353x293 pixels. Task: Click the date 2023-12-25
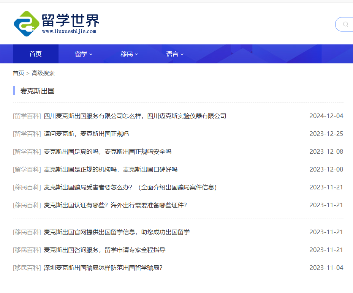(x=326, y=134)
